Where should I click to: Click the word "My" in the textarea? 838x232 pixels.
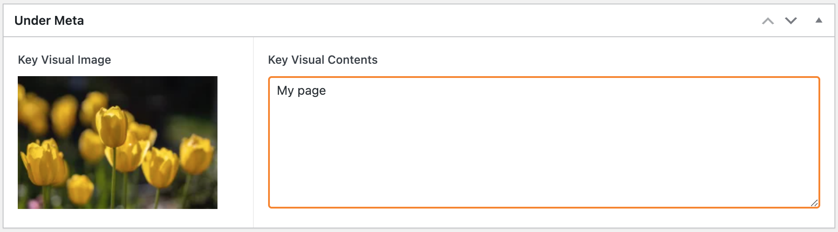[285, 91]
